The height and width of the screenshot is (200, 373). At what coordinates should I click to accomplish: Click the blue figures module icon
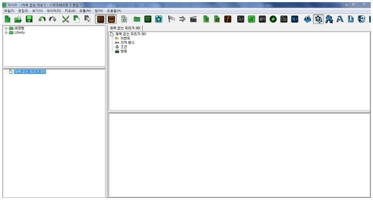pos(329,19)
